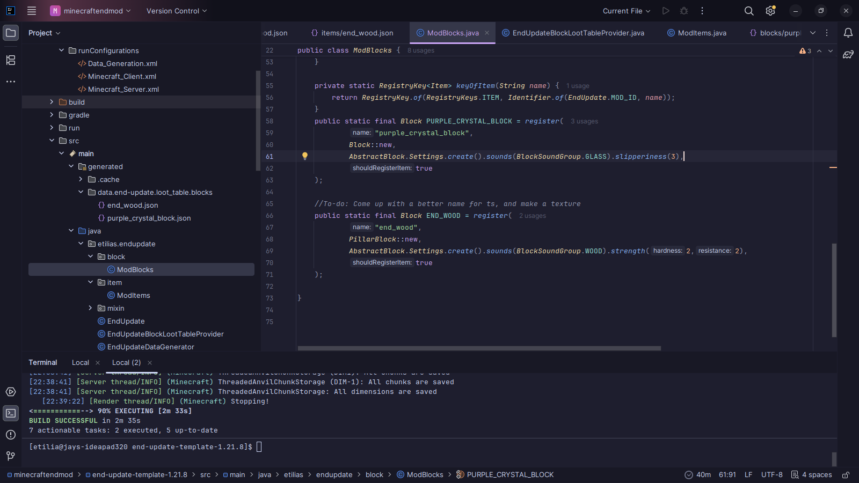This screenshot has width=859, height=483.
Task: Toggle the read-only lock icon in status bar
Action: click(x=846, y=475)
